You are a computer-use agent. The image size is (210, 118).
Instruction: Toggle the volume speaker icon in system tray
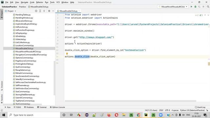pyautogui.click(x=183, y=115)
